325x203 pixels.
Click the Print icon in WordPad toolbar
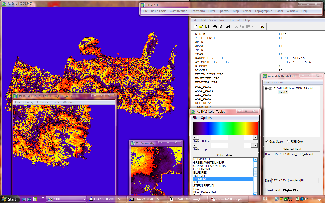pyautogui.click(x=215, y=27)
